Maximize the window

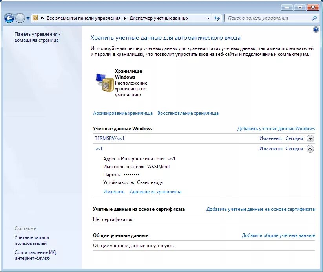(x=300, y=7)
